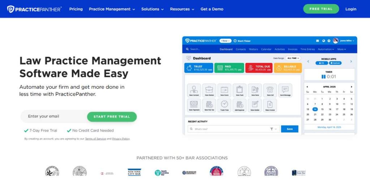Viewport: 370px width, 185px height.
Task: Click the New York City Bar logo
Action: [x=134, y=172]
